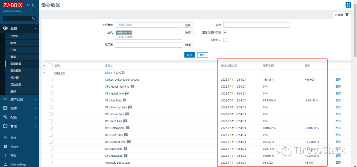Click the 资产记录 list icon
This screenshot has height=167, width=357.
(x=6, y=99)
